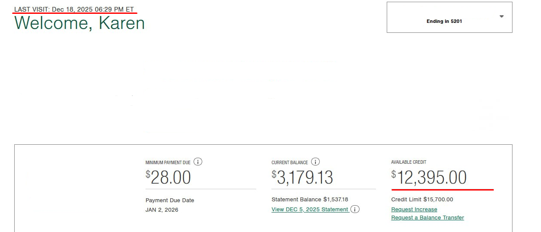Viewport: 541px width, 232px height.
Task: Click the Credit Limit $15,700.00 text
Action: click(x=422, y=200)
